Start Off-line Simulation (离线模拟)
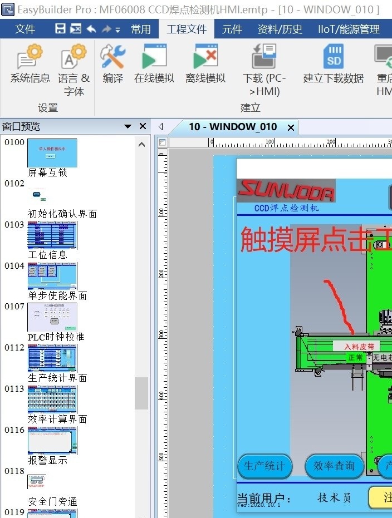This screenshot has height=518, width=392. [x=205, y=64]
